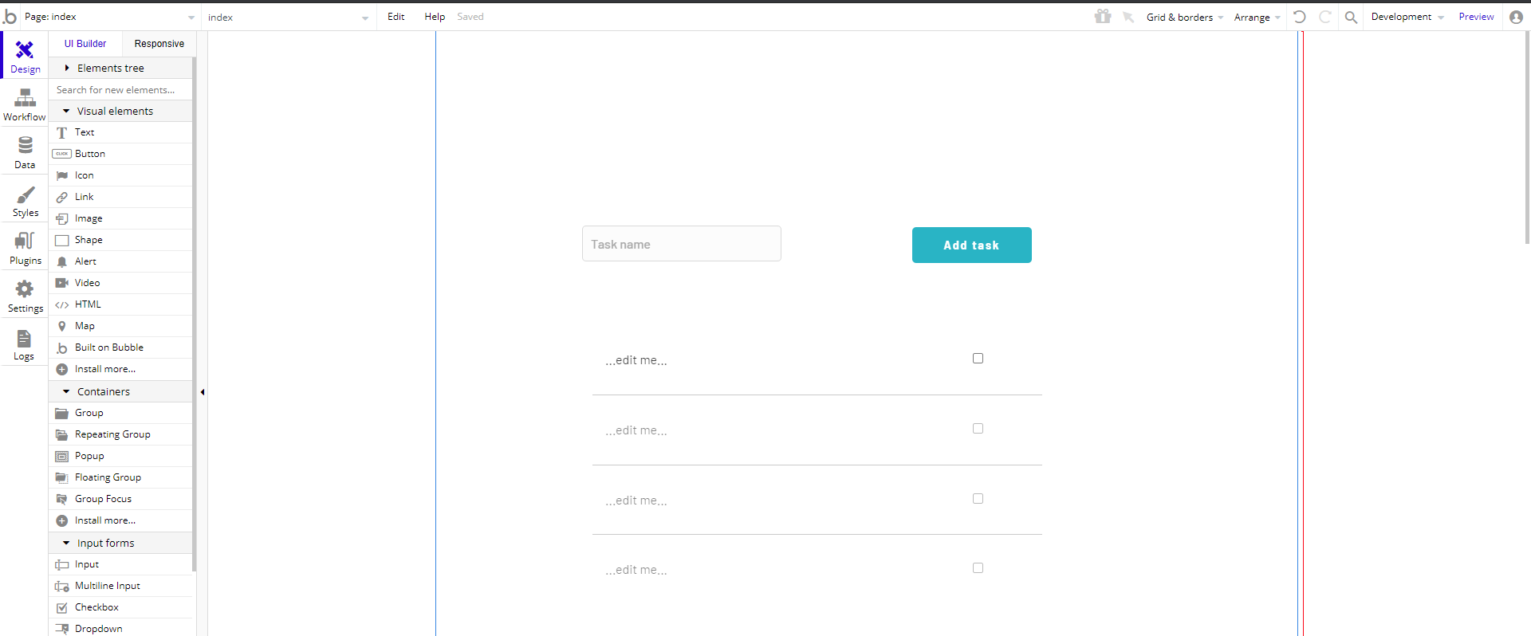Select the HTML element
Image resolution: width=1531 pixels, height=636 pixels.
120,304
